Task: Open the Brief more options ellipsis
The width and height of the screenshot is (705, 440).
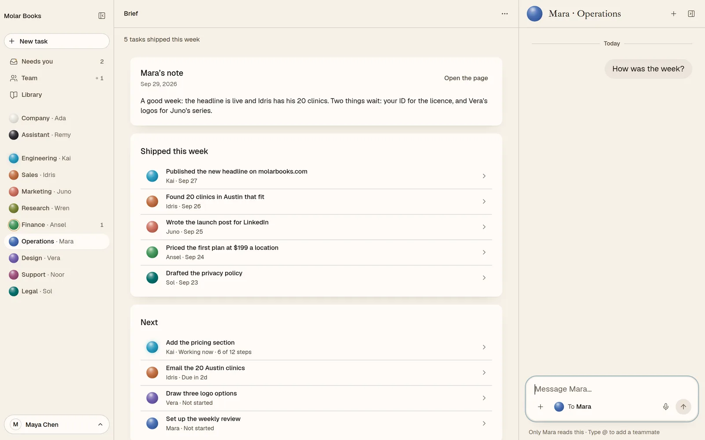Action: (x=505, y=14)
